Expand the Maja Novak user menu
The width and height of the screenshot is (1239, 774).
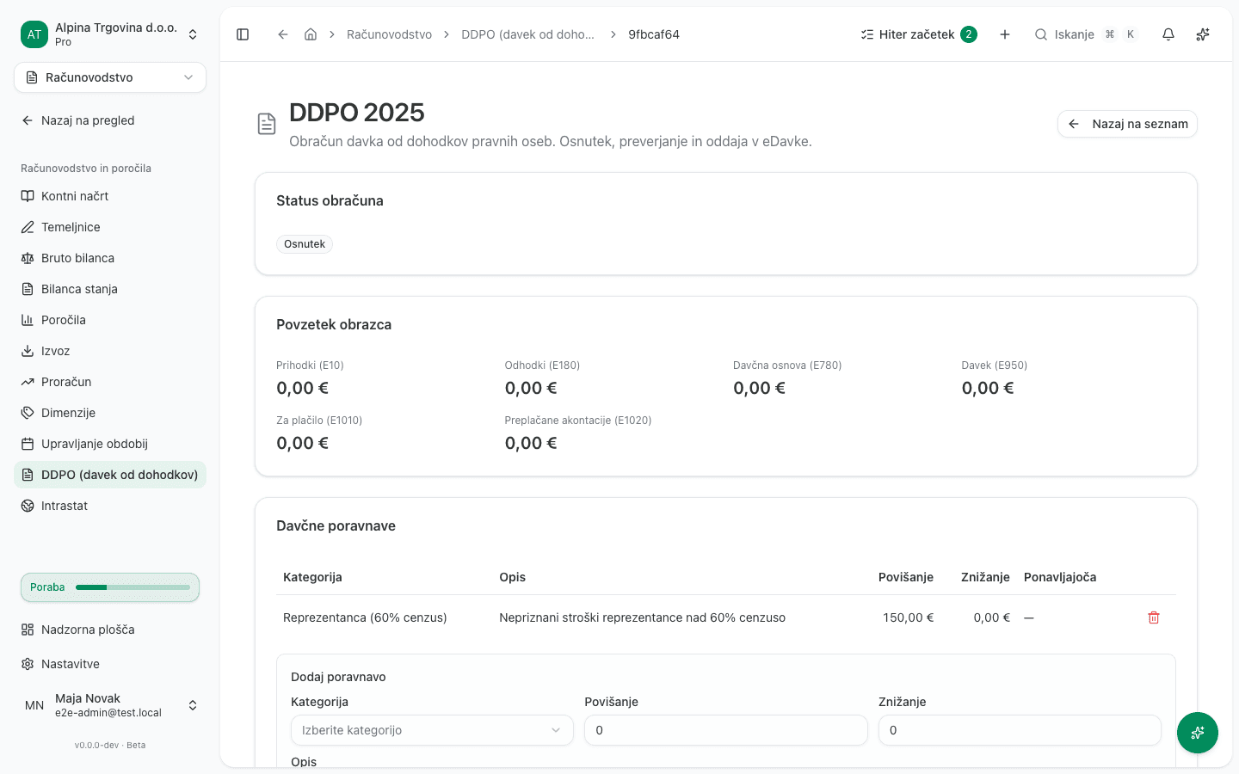(x=110, y=705)
